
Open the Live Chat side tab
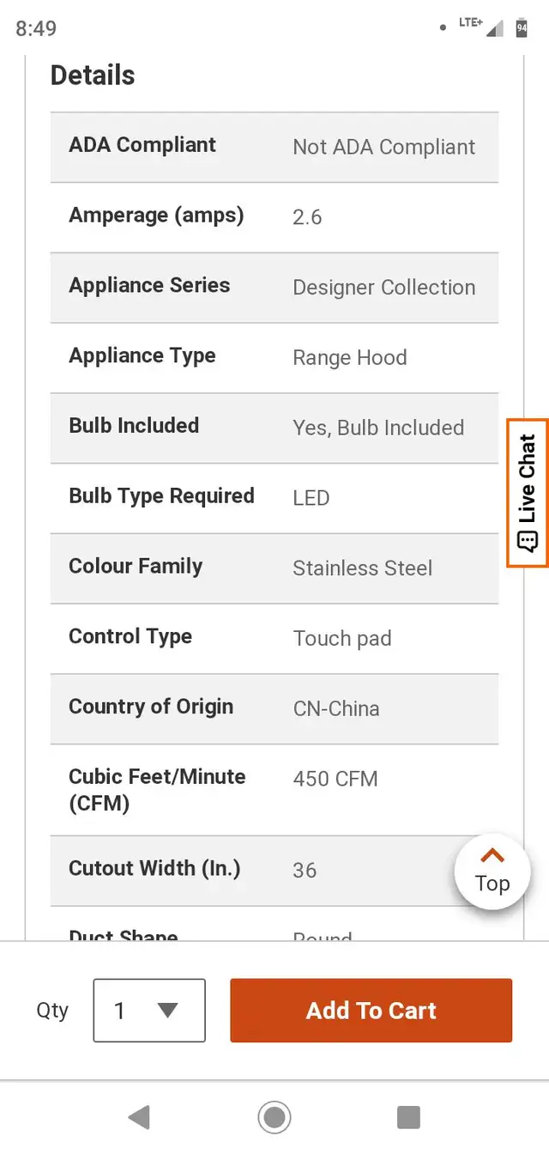click(528, 492)
